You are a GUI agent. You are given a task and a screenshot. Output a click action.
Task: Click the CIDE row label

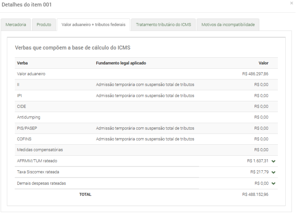[x=21, y=107]
